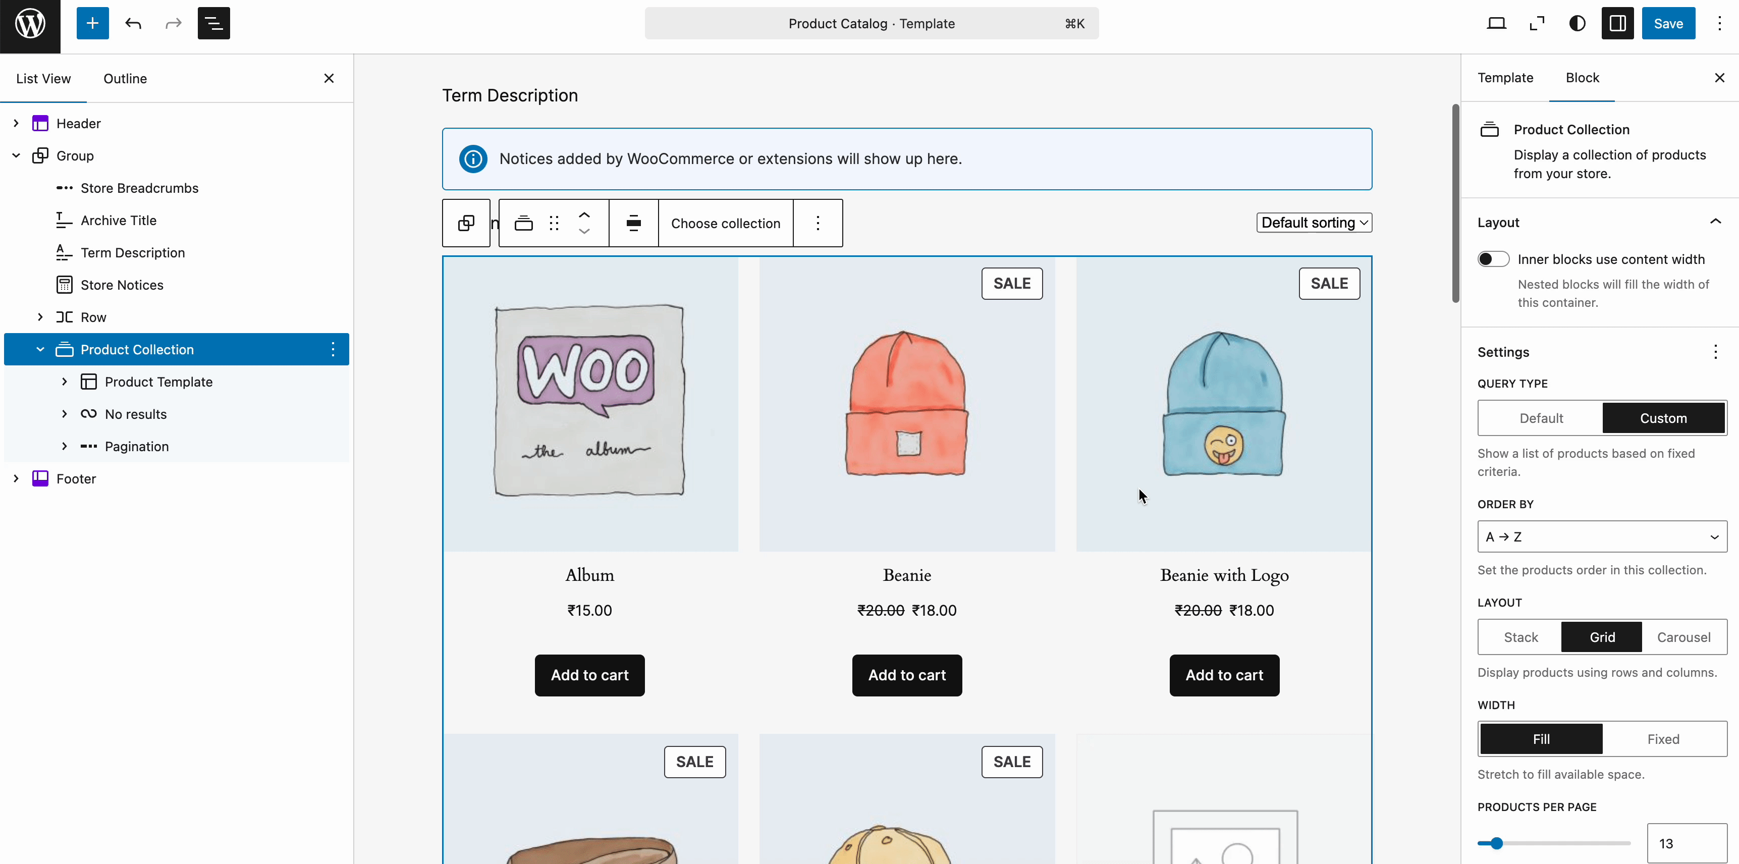Click Add to cart under Beanie
1739x864 pixels.
pos(907,675)
